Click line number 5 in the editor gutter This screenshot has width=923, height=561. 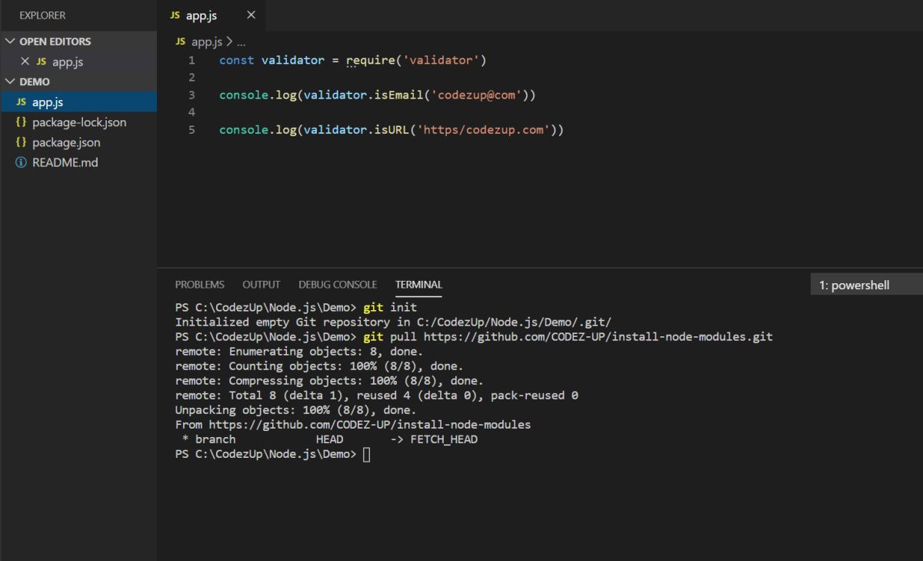(192, 129)
